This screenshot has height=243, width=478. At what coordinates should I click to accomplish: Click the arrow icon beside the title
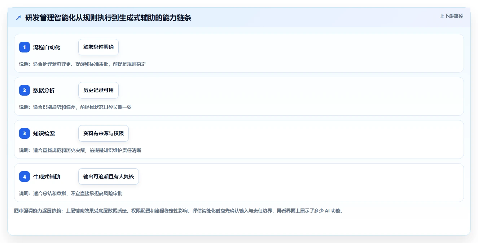18,18
